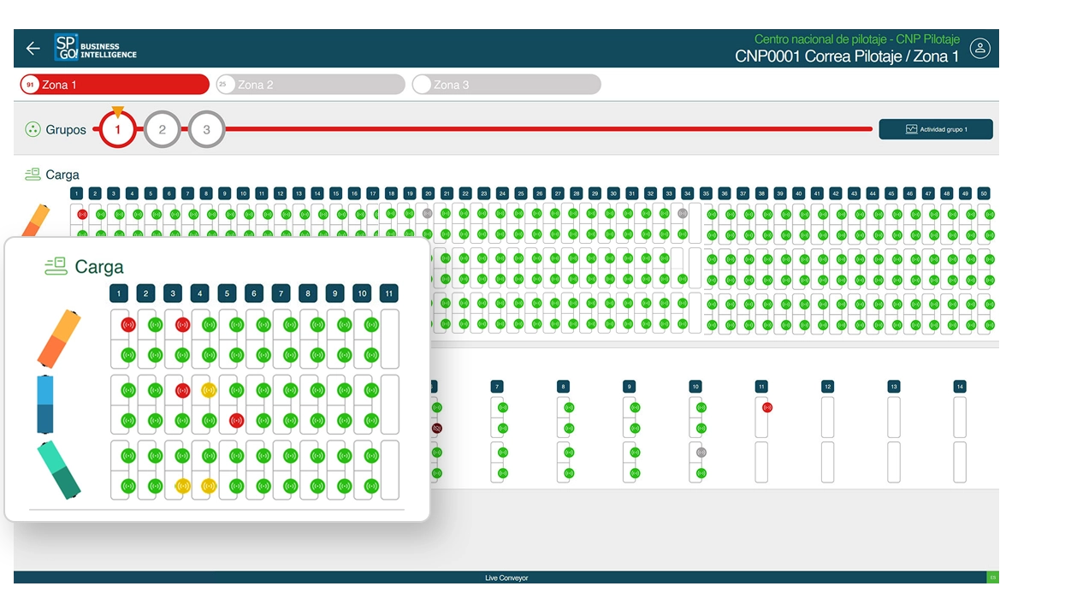Click the red sensor under main grid column 1
Viewport: 1077px width, 604px height.
point(82,214)
